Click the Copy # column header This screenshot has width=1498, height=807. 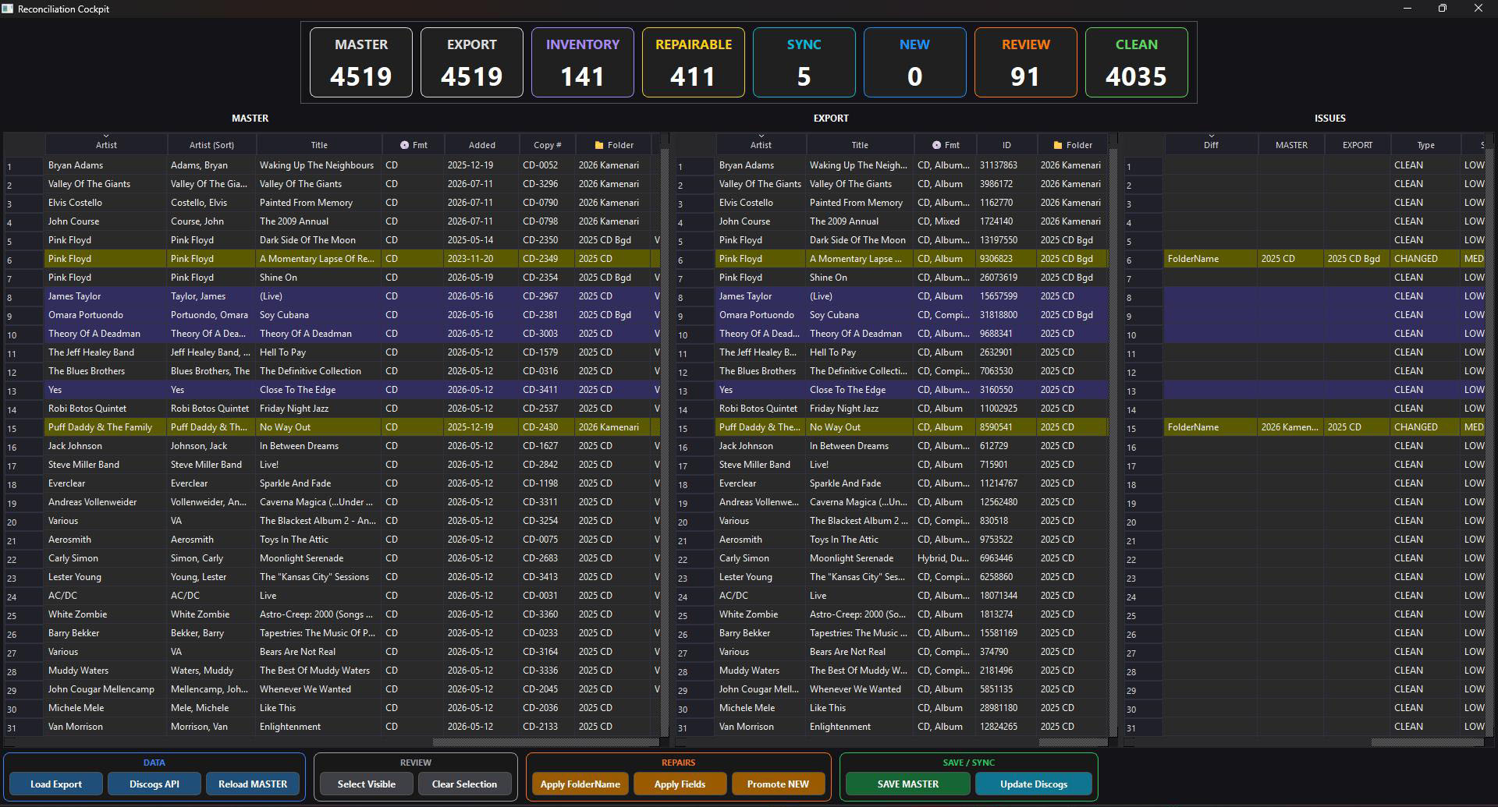[547, 145]
